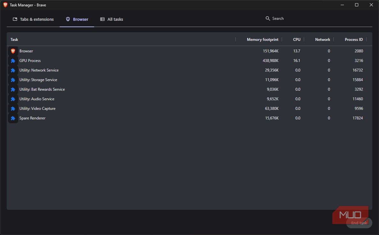The image size is (379, 235).
Task: Select the Utility: Audio Service row
Action: (x=189, y=99)
